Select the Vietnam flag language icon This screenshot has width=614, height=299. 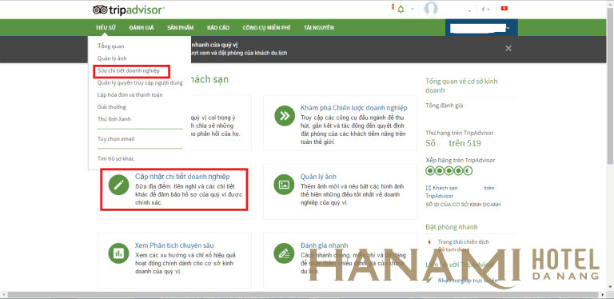click(x=504, y=8)
